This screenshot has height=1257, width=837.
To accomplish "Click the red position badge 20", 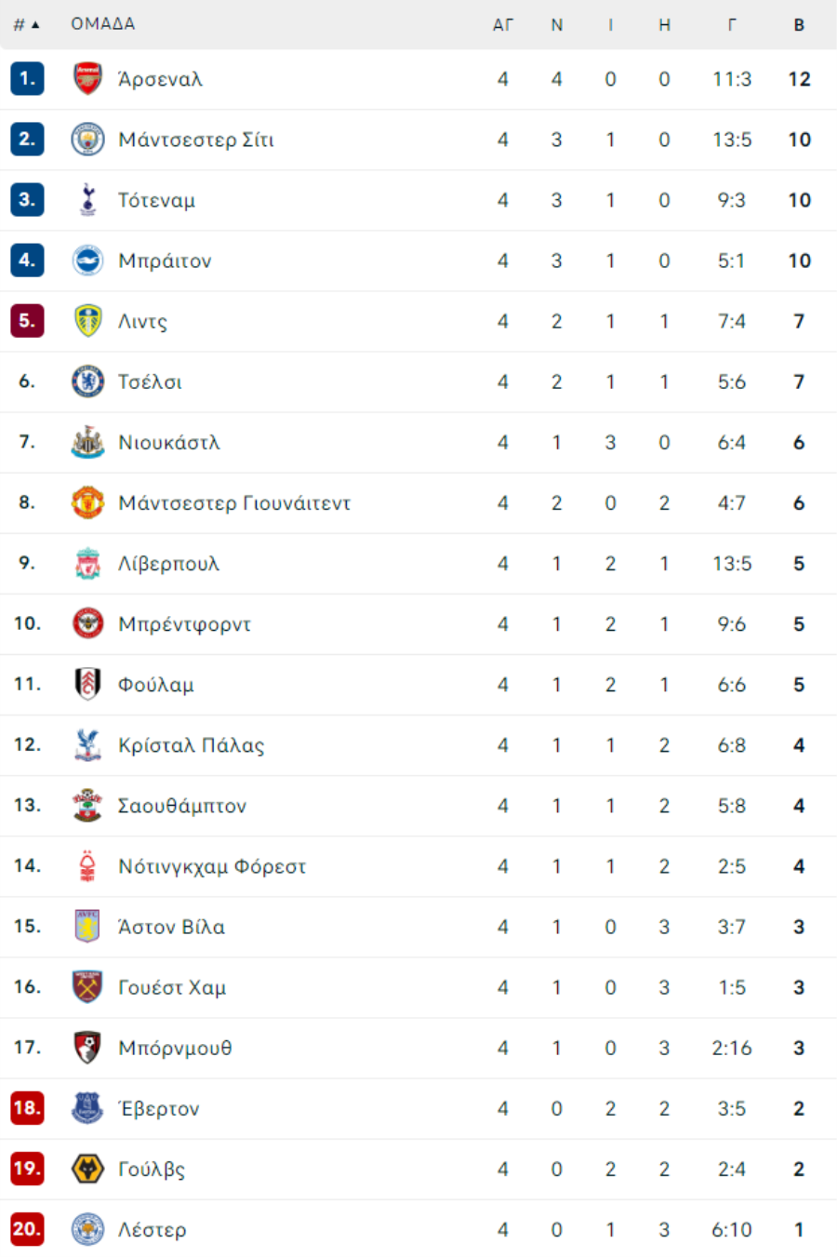I will (x=27, y=1229).
